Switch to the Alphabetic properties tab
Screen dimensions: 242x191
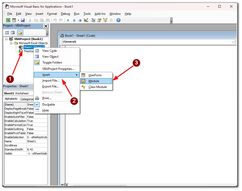11,99
